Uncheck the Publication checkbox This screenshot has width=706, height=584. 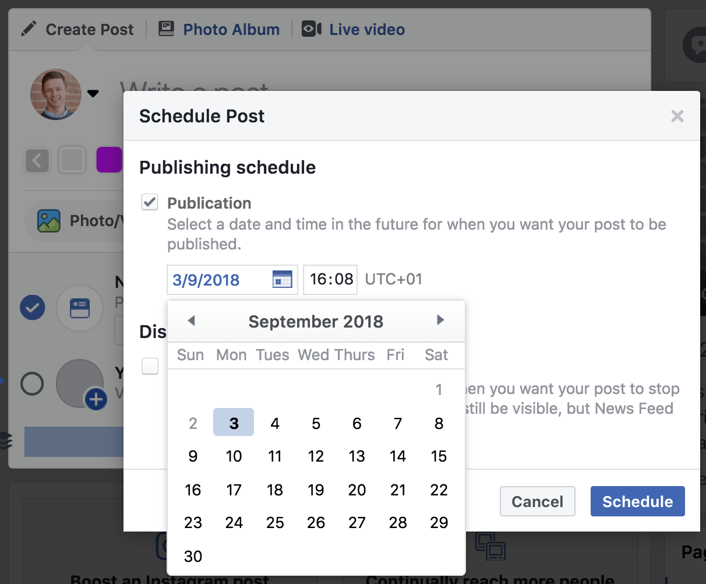[x=150, y=203]
